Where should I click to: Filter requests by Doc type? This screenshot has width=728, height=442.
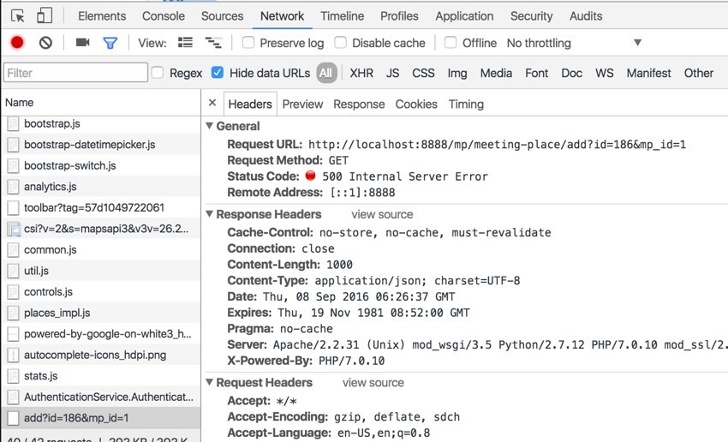point(571,73)
